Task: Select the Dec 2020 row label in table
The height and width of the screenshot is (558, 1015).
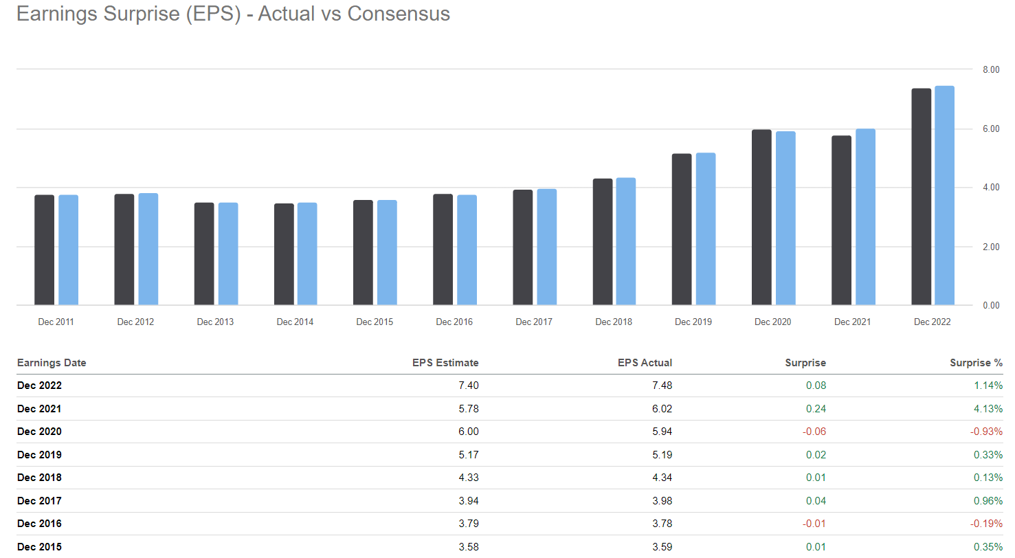Action: tap(39, 432)
